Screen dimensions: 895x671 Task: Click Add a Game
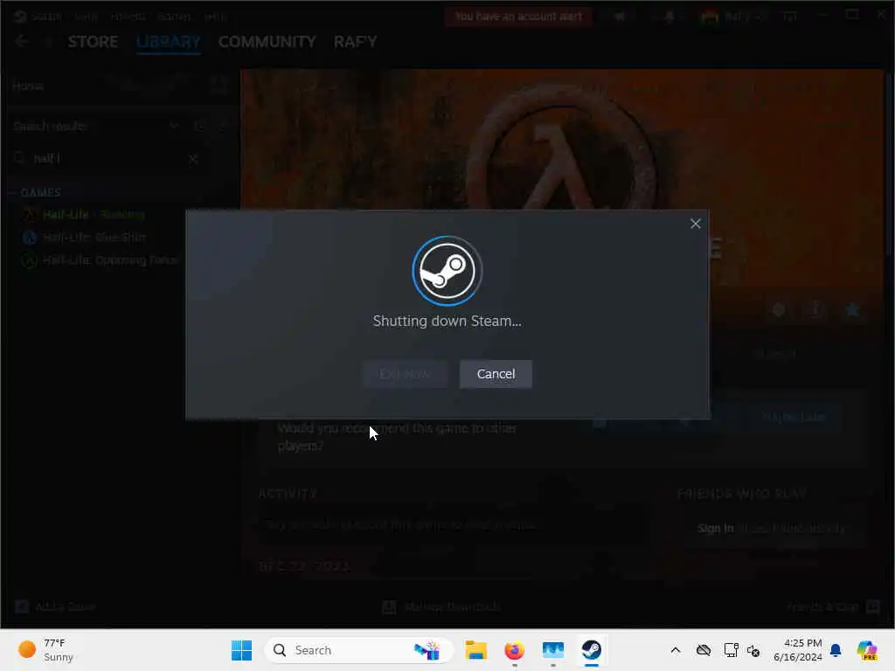click(x=55, y=606)
